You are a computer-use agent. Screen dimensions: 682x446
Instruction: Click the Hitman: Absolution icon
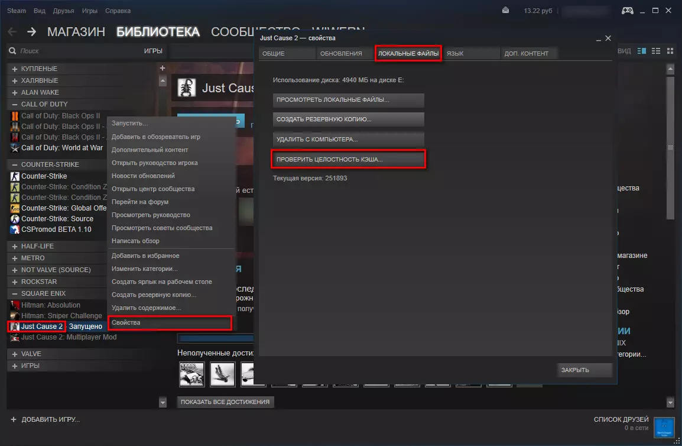tap(15, 305)
